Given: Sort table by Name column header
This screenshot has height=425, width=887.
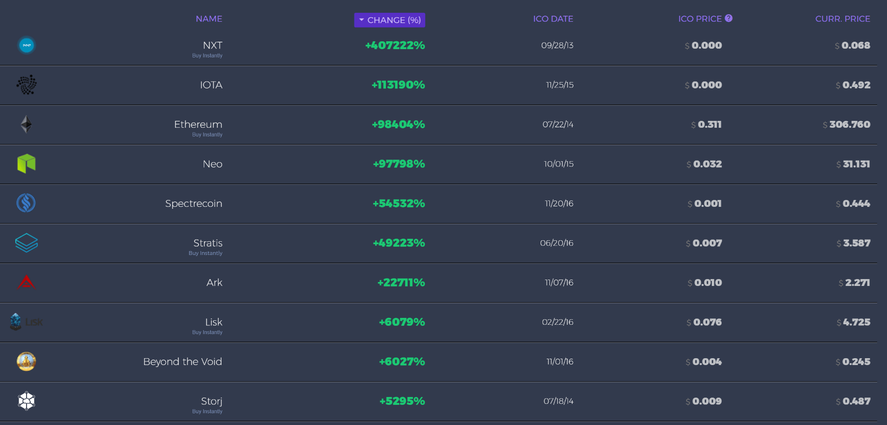Looking at the screenshot, I should coord(209,19).
